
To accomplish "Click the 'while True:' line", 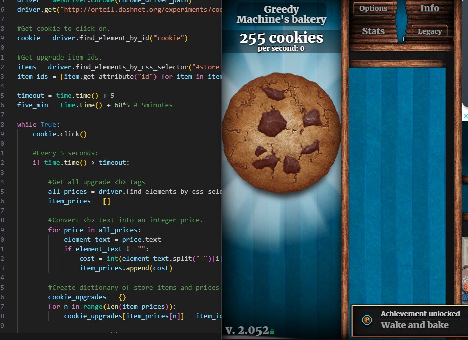I will coord(38,125).
